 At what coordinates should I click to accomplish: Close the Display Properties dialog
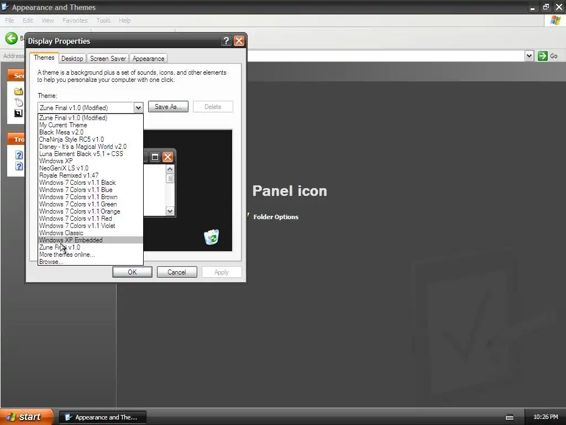(239, 41)
